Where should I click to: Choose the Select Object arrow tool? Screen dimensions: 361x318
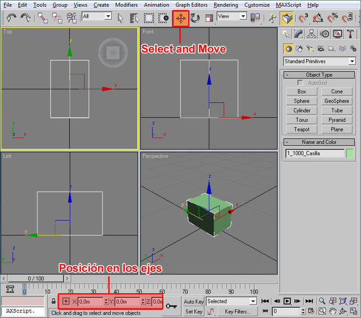click(x=120, y=18)
